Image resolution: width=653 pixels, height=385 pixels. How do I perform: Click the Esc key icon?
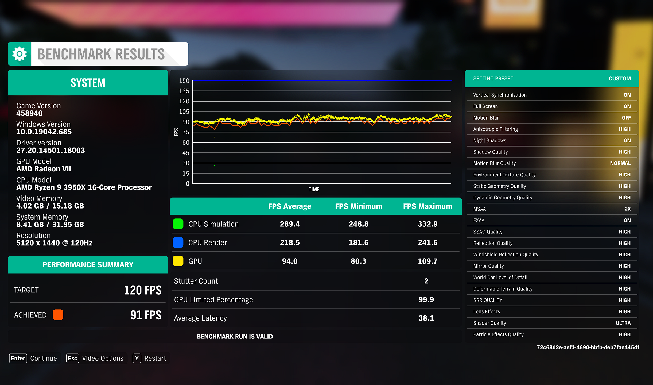(x=72, y=358)
